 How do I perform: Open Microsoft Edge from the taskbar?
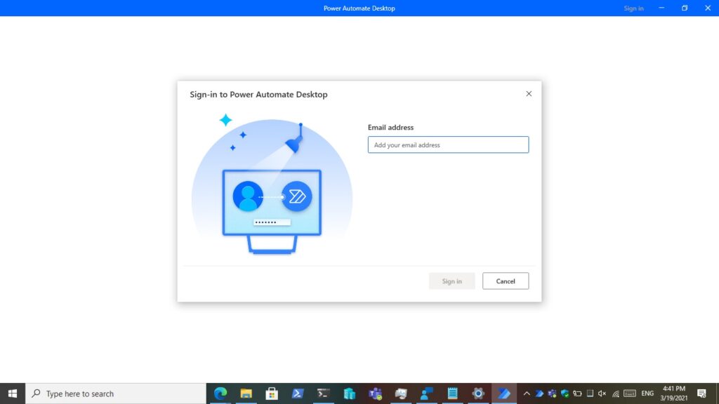point(220,393)
